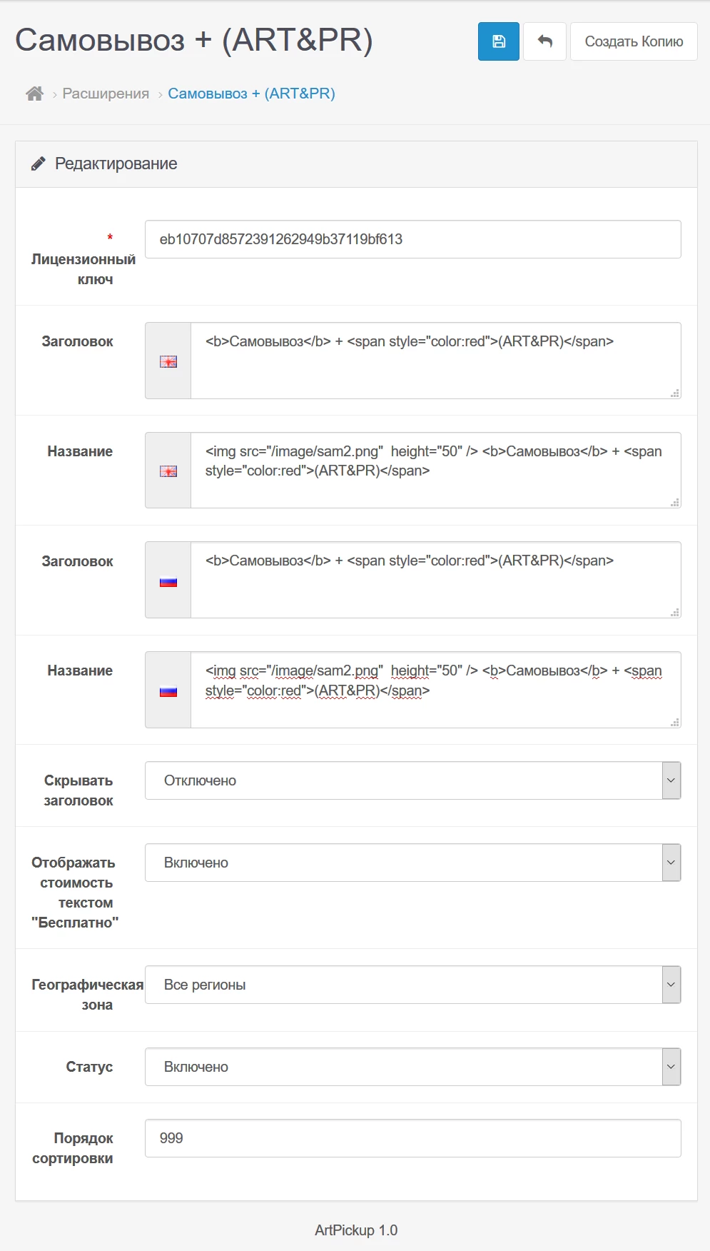Click into the Порядок сортировки field
The width and height of the screenshot is (710, 1251).
point(413,1138)
